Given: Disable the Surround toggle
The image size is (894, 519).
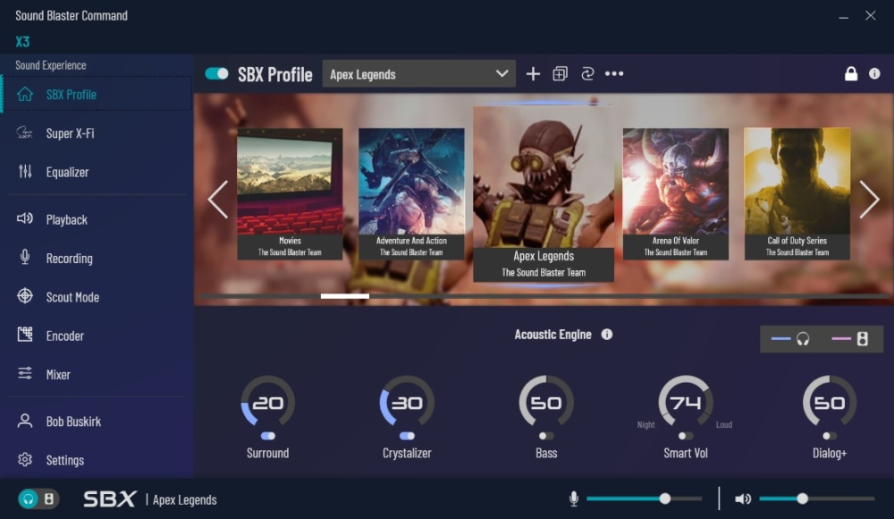Looking at the screenshot, I should pyautogui.click(x=268, y=436).
